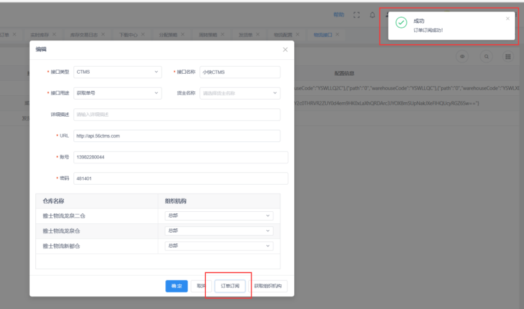The width and height of the screenshot is (524, 309).
Task: Click the 账号 field with 13982280044
Action: (181, 157)
